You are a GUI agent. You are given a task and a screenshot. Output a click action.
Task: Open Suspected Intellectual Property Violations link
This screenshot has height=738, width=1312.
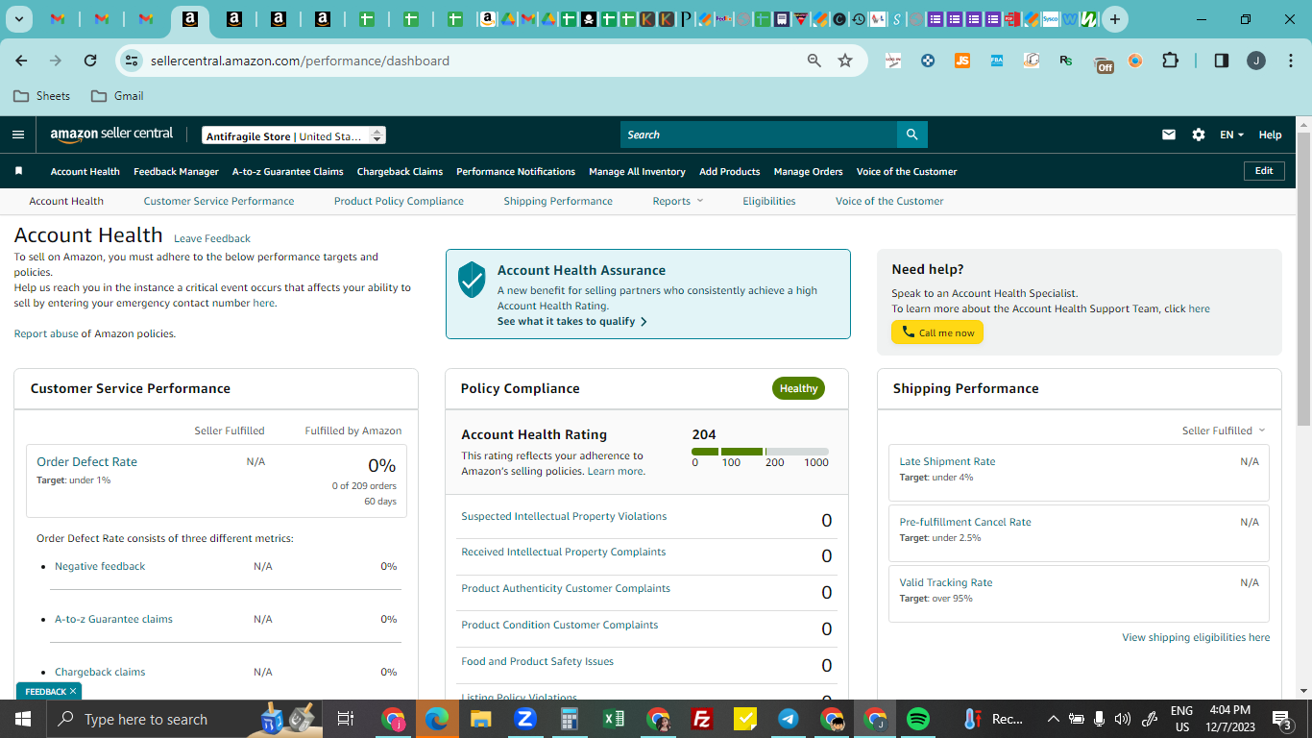pyautogui.click(x=564, y=516)
